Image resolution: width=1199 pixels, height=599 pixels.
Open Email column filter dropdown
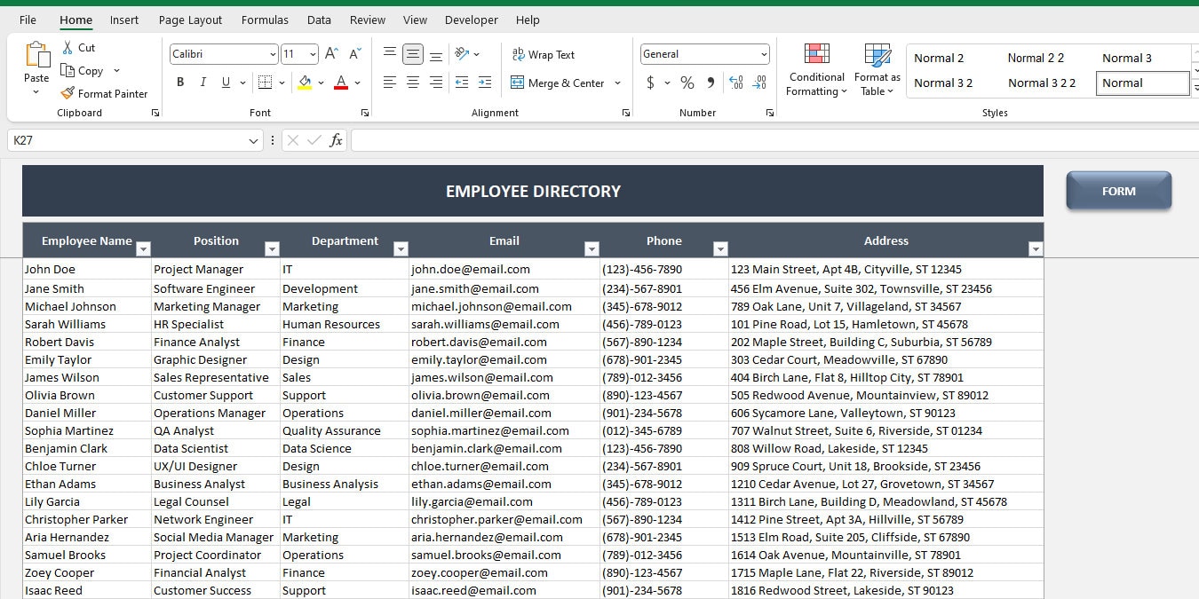[x=592, y=249]
